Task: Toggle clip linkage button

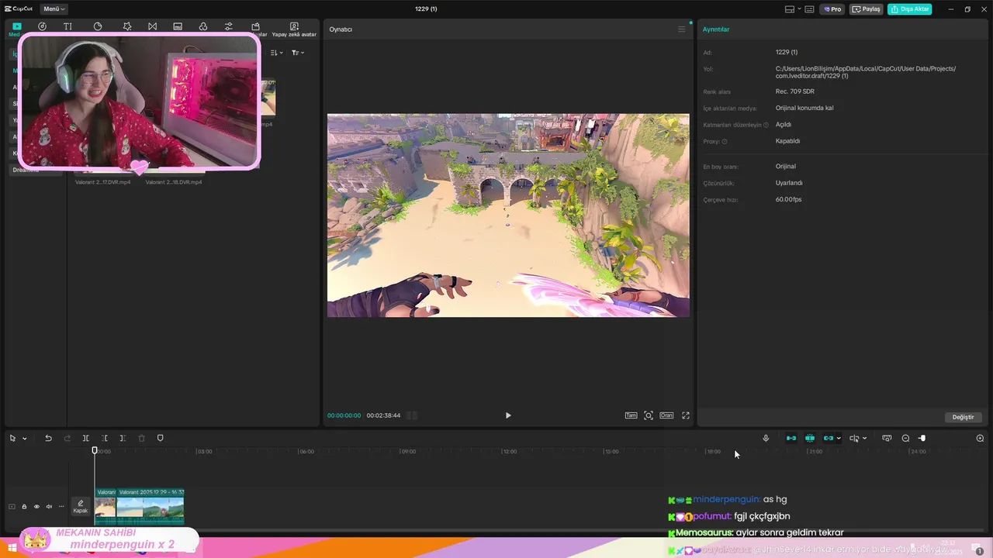Action: tap(829, 438)
